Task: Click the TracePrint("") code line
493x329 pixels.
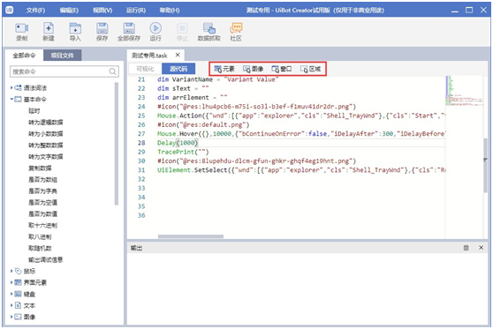Action: [183, 152]
